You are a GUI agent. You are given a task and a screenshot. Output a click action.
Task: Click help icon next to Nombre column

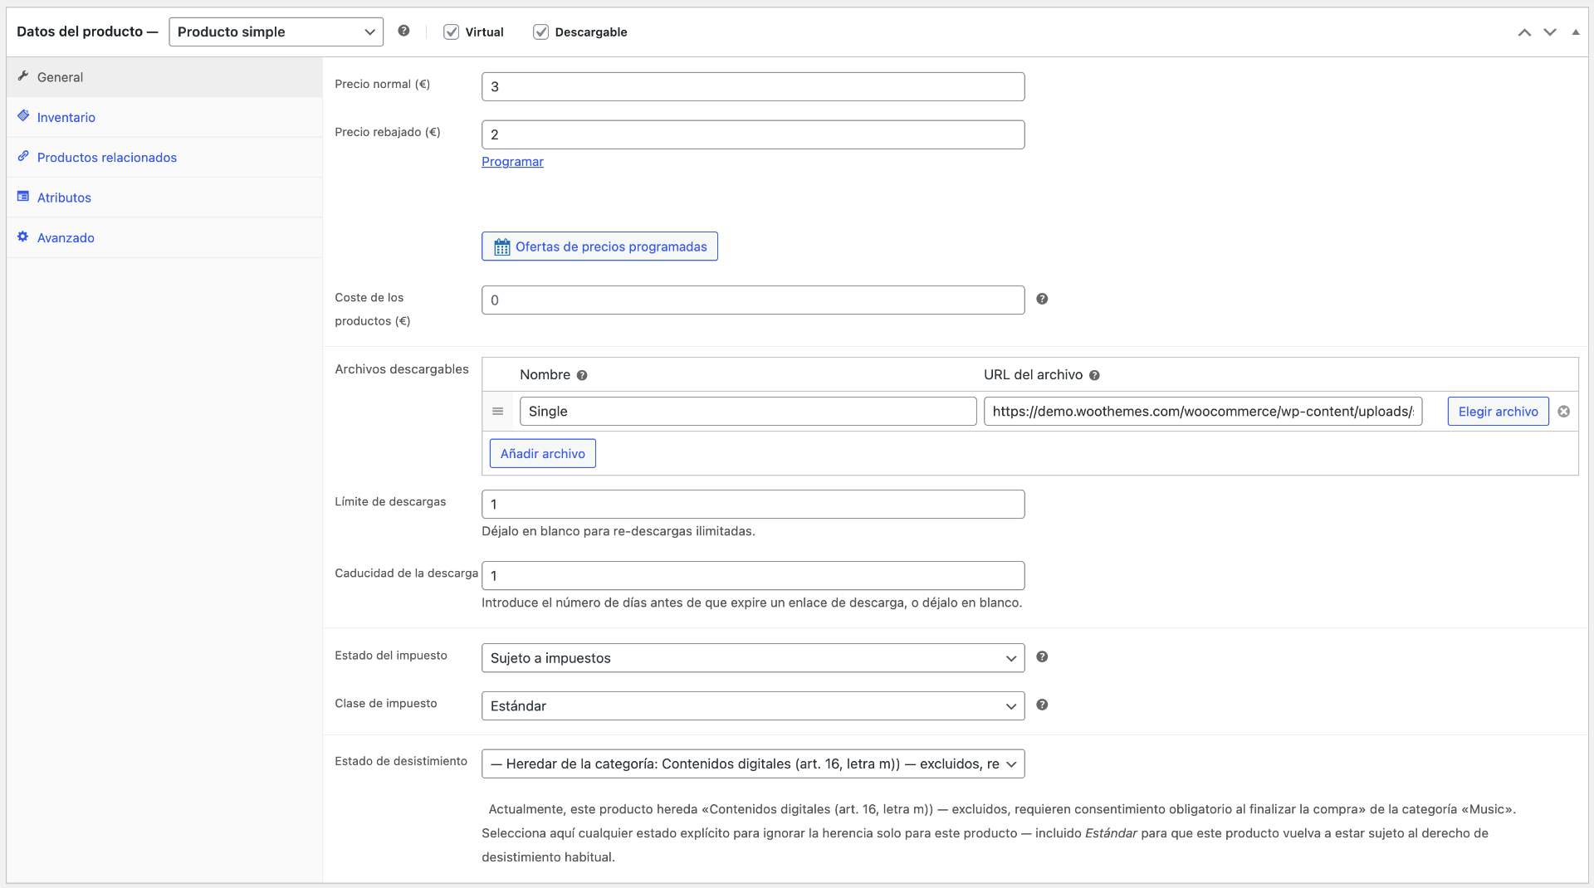pyautogui.click(x=582, y=375)
